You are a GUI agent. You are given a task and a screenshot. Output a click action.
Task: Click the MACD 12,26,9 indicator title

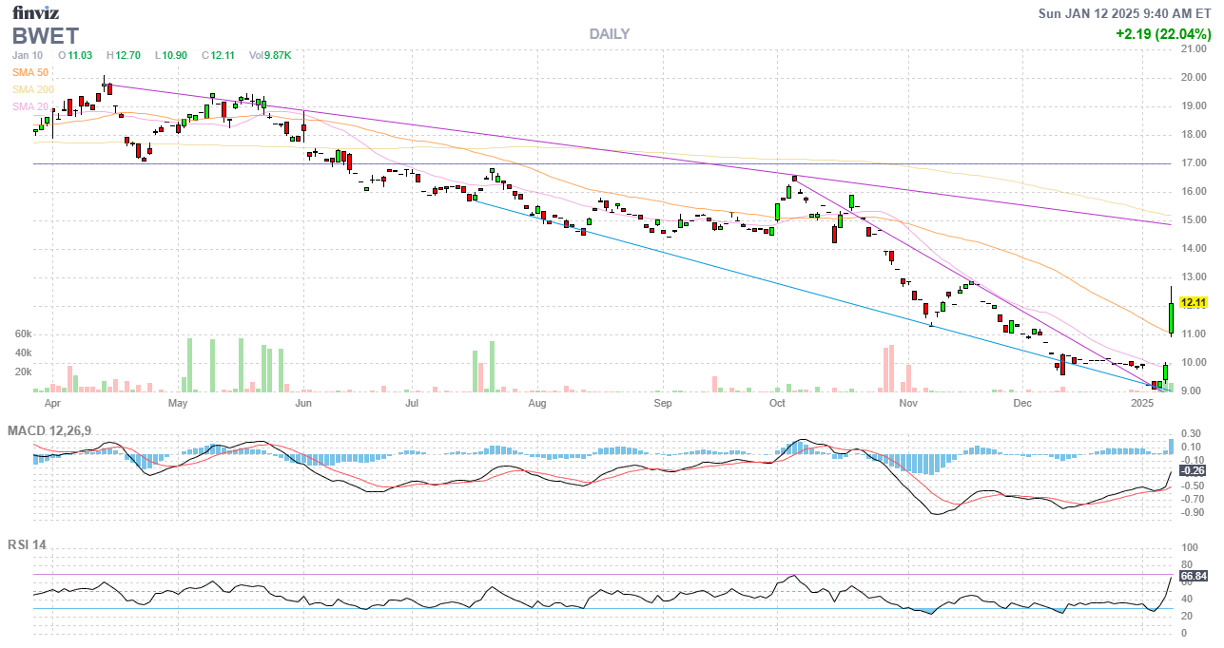click(x=49, y=431)
